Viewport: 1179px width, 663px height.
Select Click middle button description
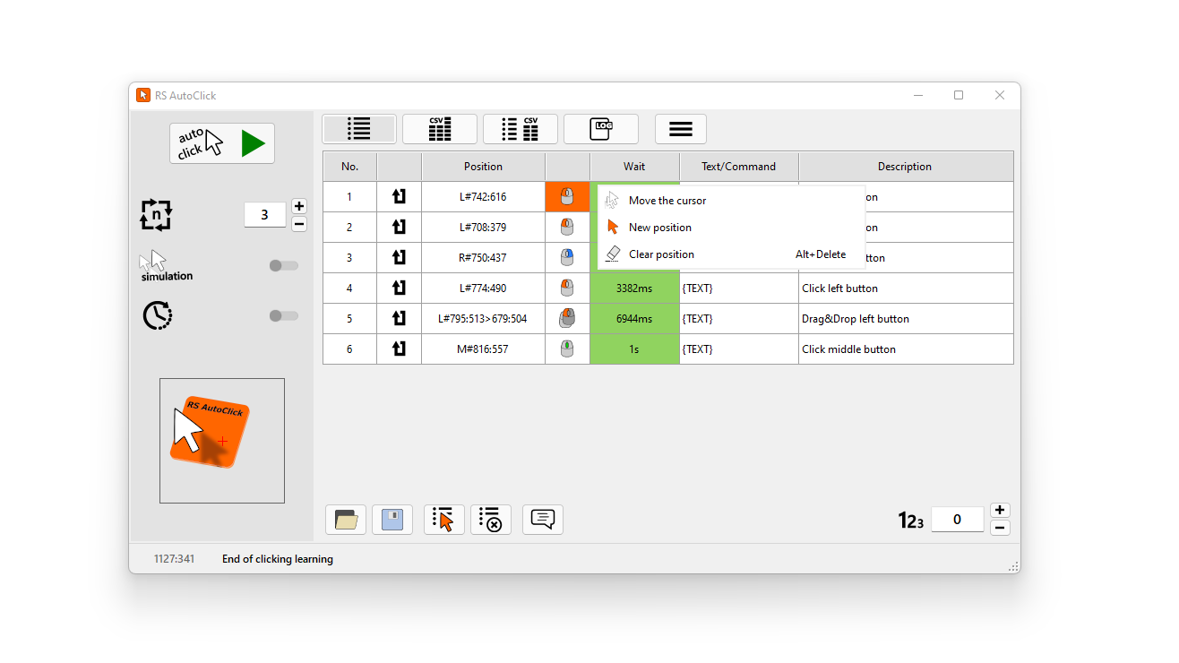(906, 349)
